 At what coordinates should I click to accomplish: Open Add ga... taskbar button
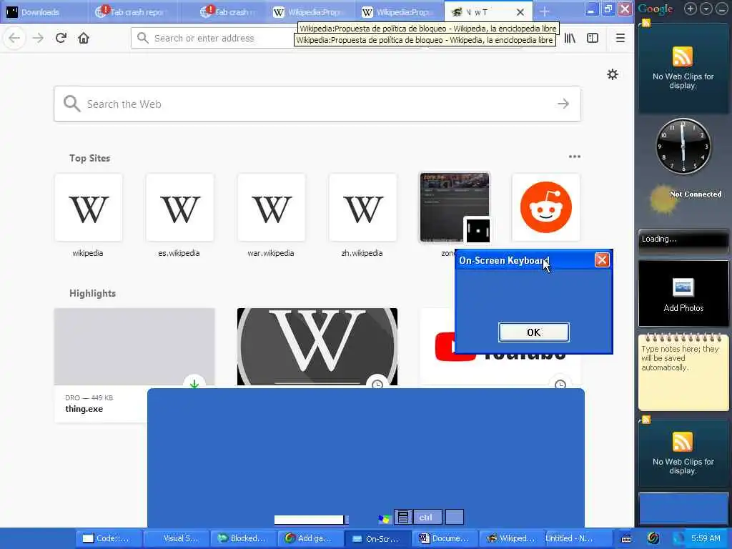310,538
